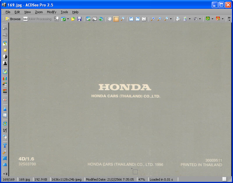Zoom out with the minus magnifier

159,19
